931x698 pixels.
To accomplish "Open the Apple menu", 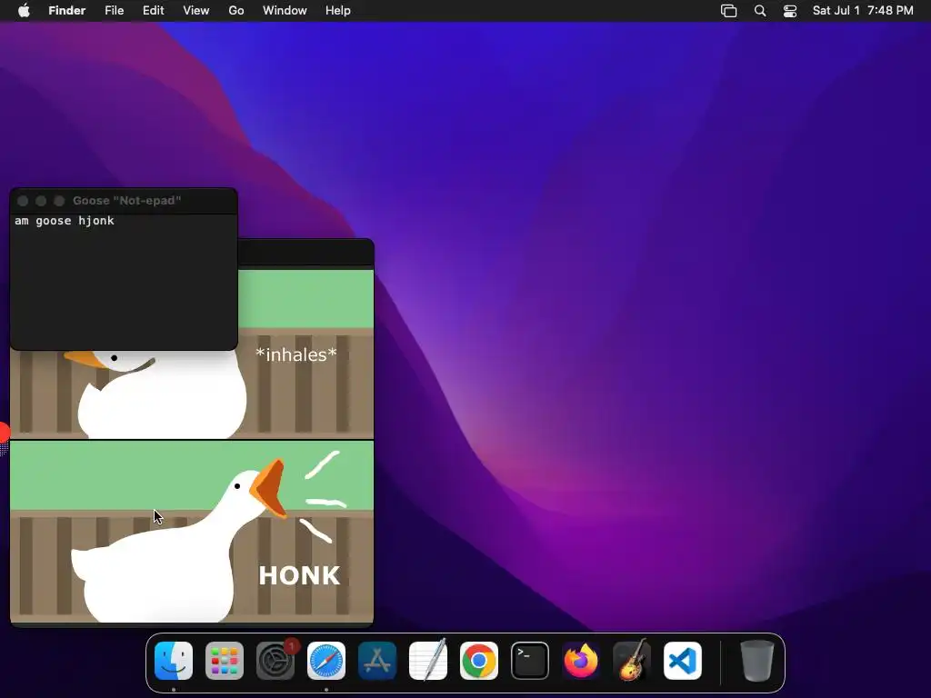I will click(24, 11).
